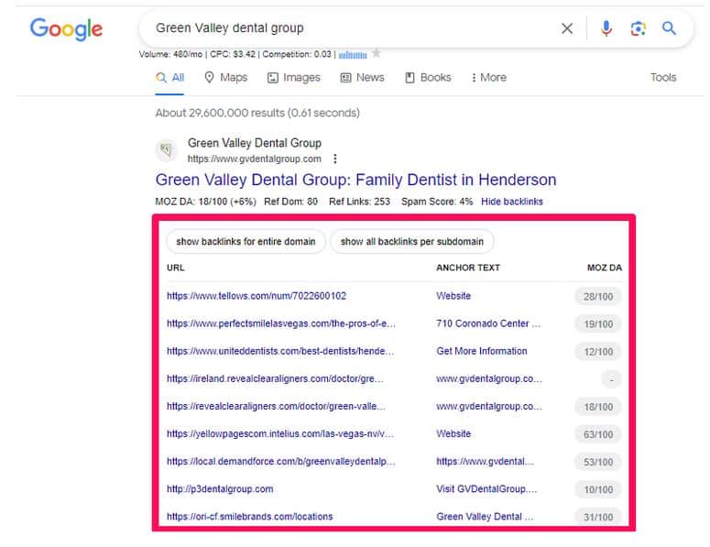The width and height of the screenshot is (710, 547).
Task: Switch to the Images tab
Action: pyautogui.click(x=293, y=78)
